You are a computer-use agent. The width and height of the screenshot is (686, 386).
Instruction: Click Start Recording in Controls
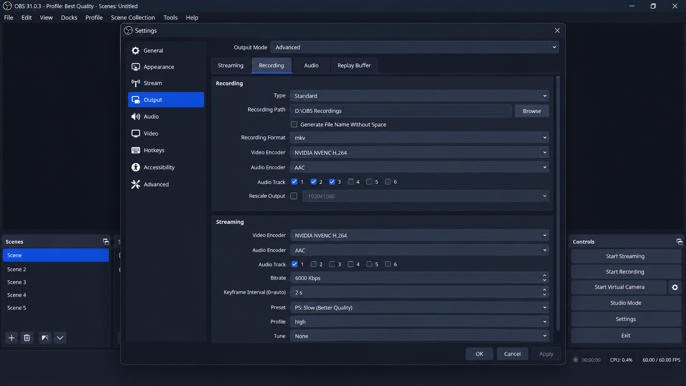click(625, 272)
